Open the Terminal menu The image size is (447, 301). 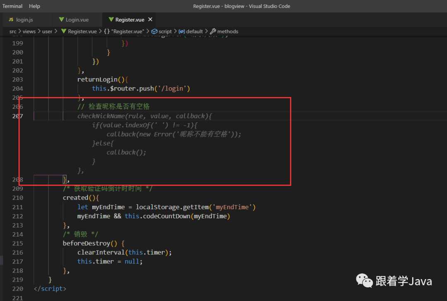pos(12,6)
